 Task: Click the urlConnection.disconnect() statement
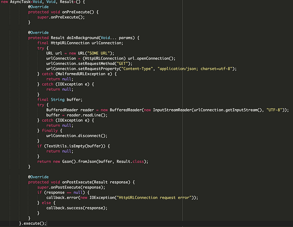coord(77,136)
